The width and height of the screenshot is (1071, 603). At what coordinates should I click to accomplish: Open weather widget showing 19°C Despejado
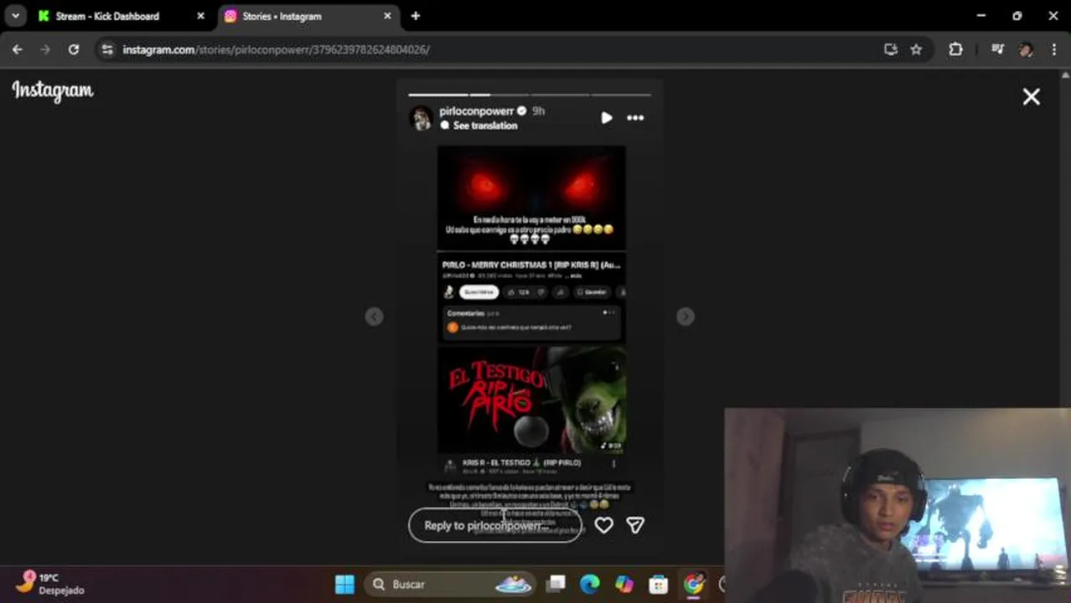point(50,584)
